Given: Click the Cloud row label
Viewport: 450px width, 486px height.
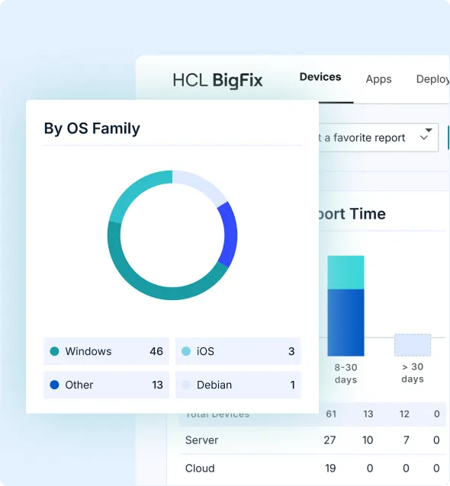Looking at the screenshot, I should 200,468.
